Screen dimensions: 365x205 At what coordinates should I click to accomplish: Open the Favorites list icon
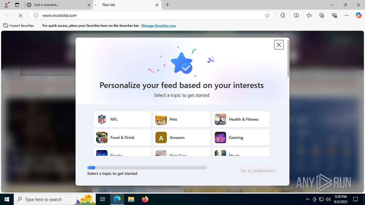309,15
